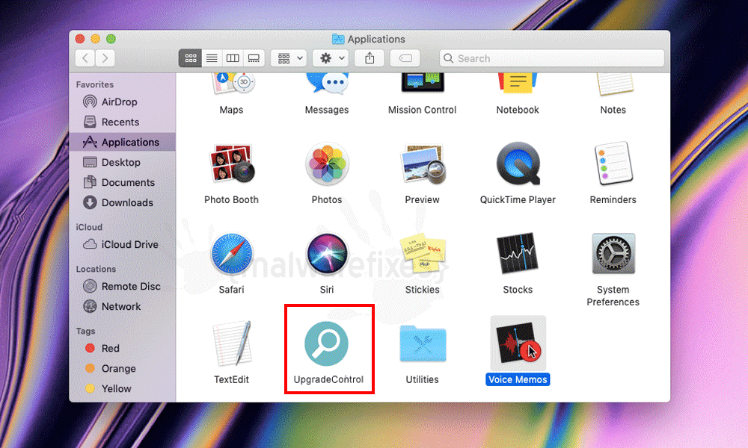The width and height of the screenshot is (748, 448).
Task: Open the Stickies app icon
Action: tap(423, 253)
